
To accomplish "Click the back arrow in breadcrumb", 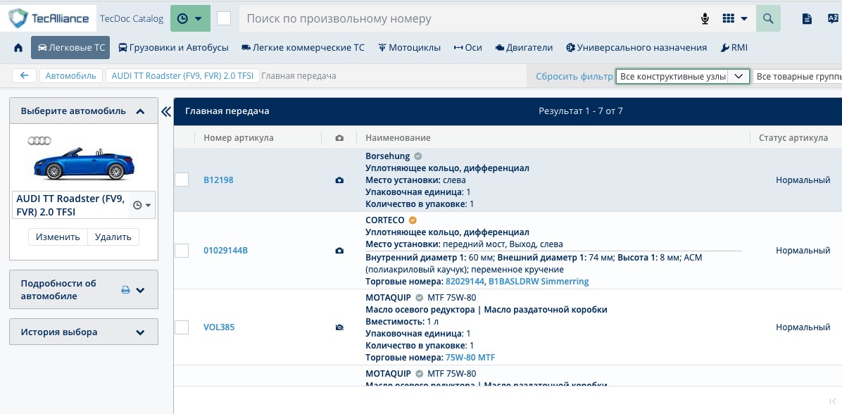I will (24, 76).
